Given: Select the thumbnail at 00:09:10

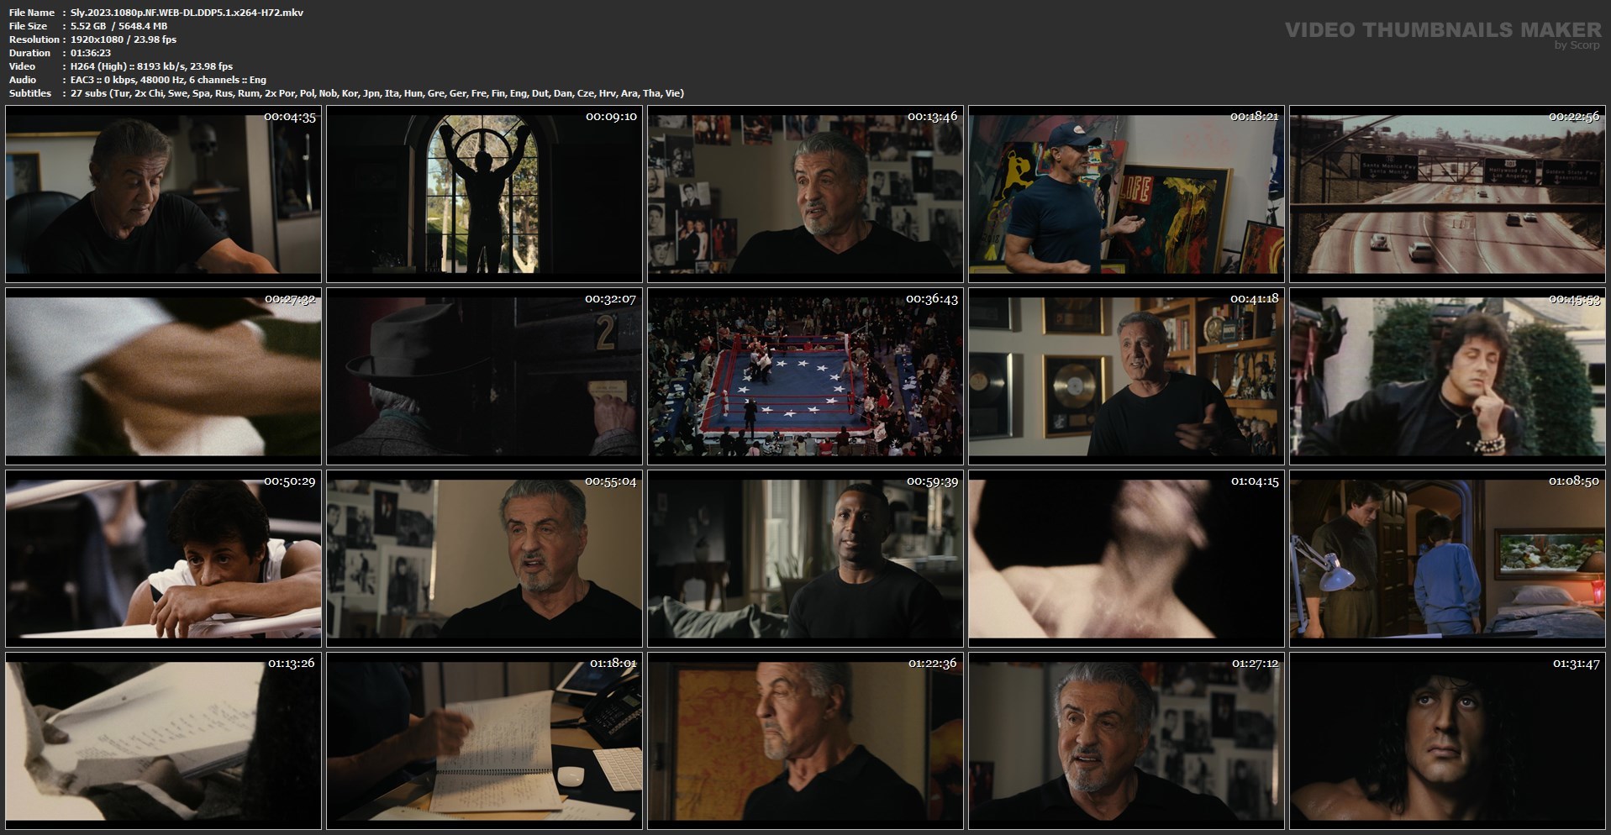Looking at the screenshot, I should [484, 194].
